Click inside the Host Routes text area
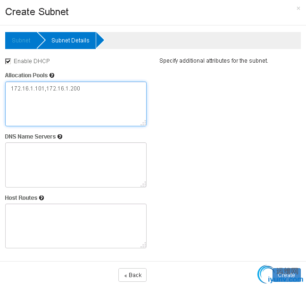The width and height of the screenshot is (306, 287). click(x=75, y=226)
